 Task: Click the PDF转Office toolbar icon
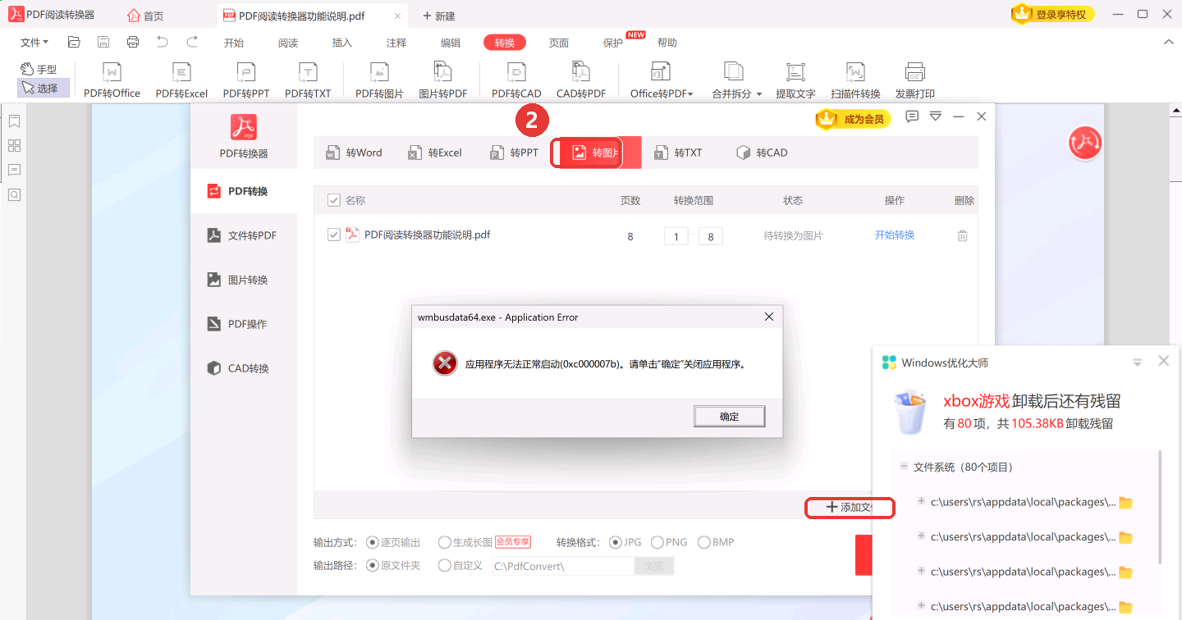[112, 81]
